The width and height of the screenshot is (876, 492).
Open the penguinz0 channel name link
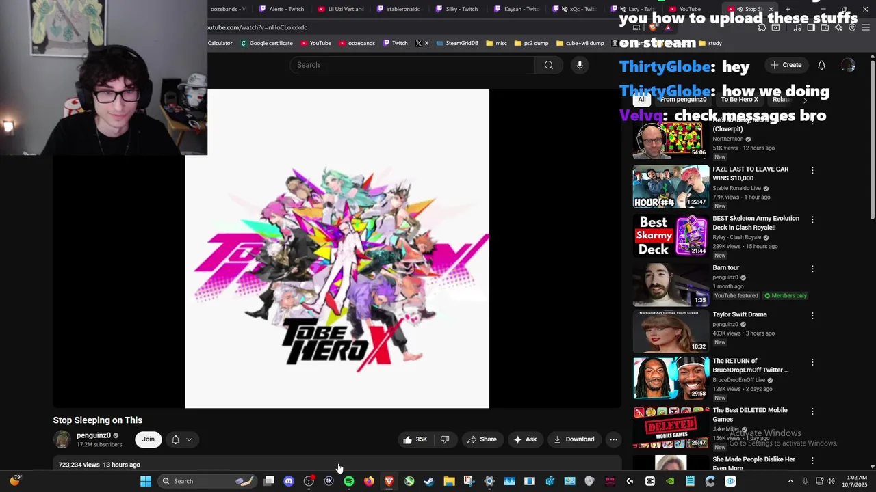click(94, 435)
